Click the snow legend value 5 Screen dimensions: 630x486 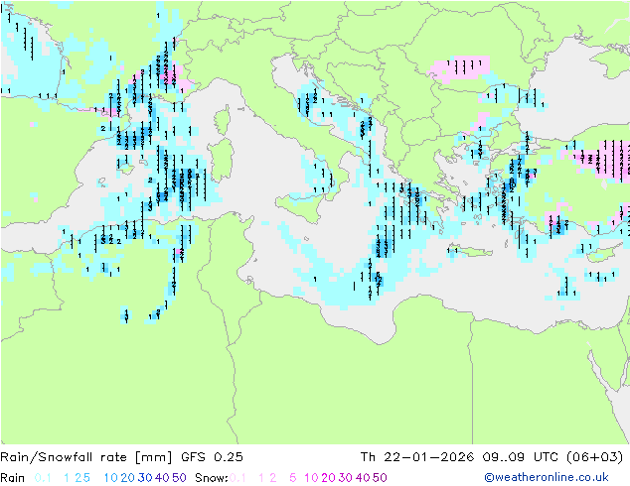(293, 478)
